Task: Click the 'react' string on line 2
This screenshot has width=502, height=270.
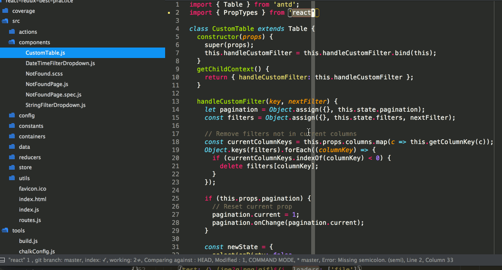Action: click(302, 12)
